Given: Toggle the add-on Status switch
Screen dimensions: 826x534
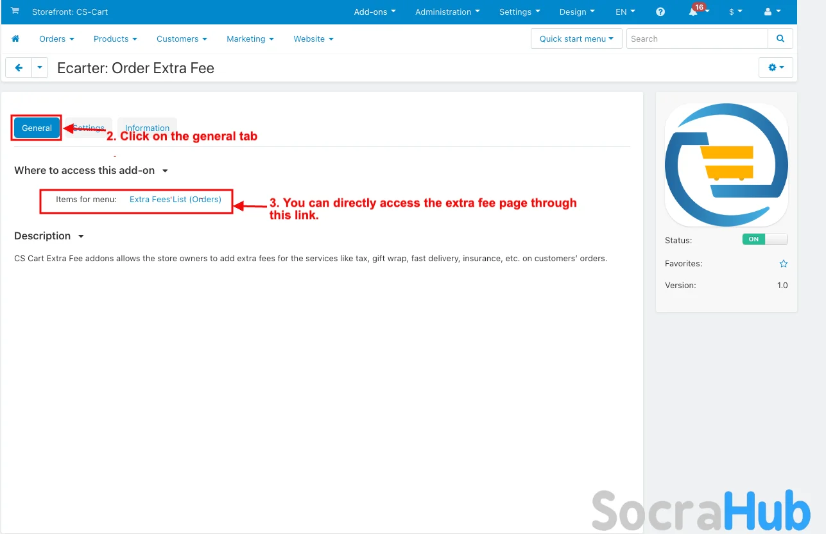Looking at the screenshot, I should (765, 239).
